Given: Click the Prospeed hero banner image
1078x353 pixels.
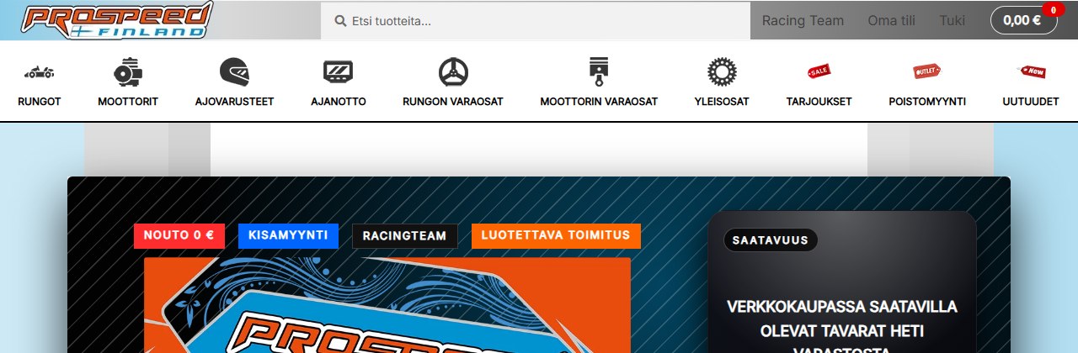Looking at the screenshot, I should point(387,305).
